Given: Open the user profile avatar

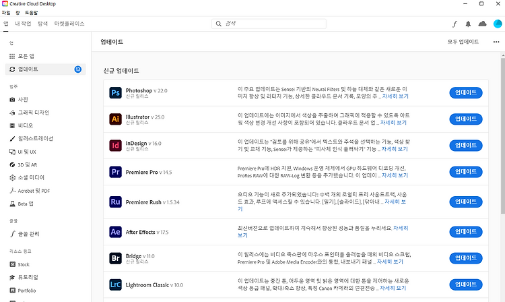Looking at the screenshot, I should [x=498, y=24].
